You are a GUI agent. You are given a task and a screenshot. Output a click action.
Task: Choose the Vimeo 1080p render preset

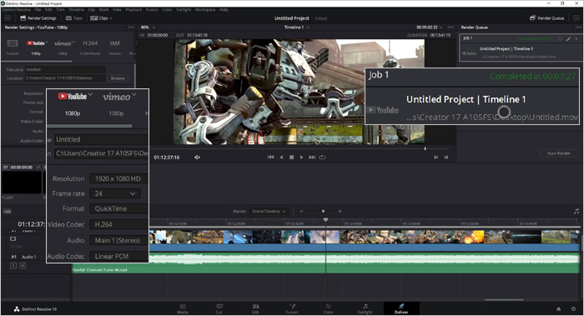63,43
